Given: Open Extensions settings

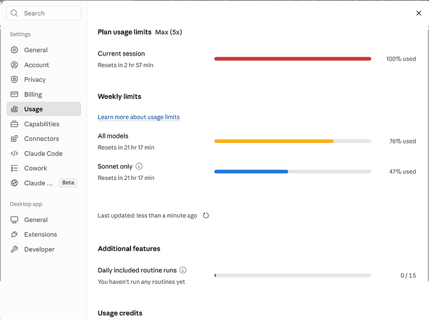Looking at the screenshot, I should [43, 234].
